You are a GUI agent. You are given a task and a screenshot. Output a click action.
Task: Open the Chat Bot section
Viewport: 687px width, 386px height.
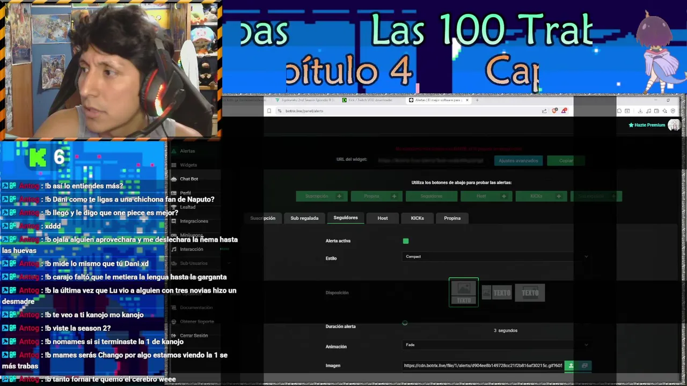[x=189, y=179]
